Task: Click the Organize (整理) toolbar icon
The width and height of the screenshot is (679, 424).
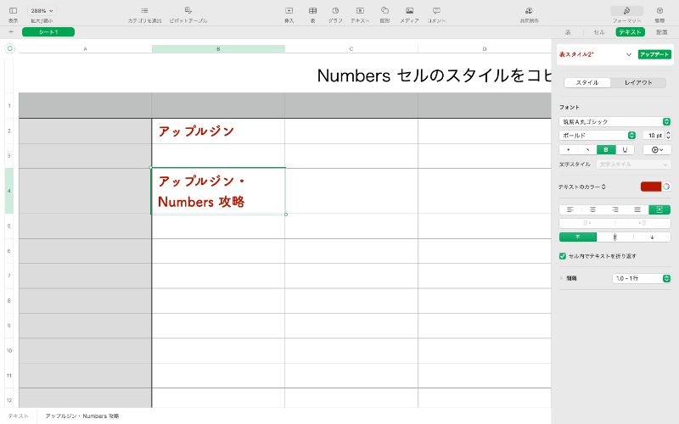Action: pos(659,11)
